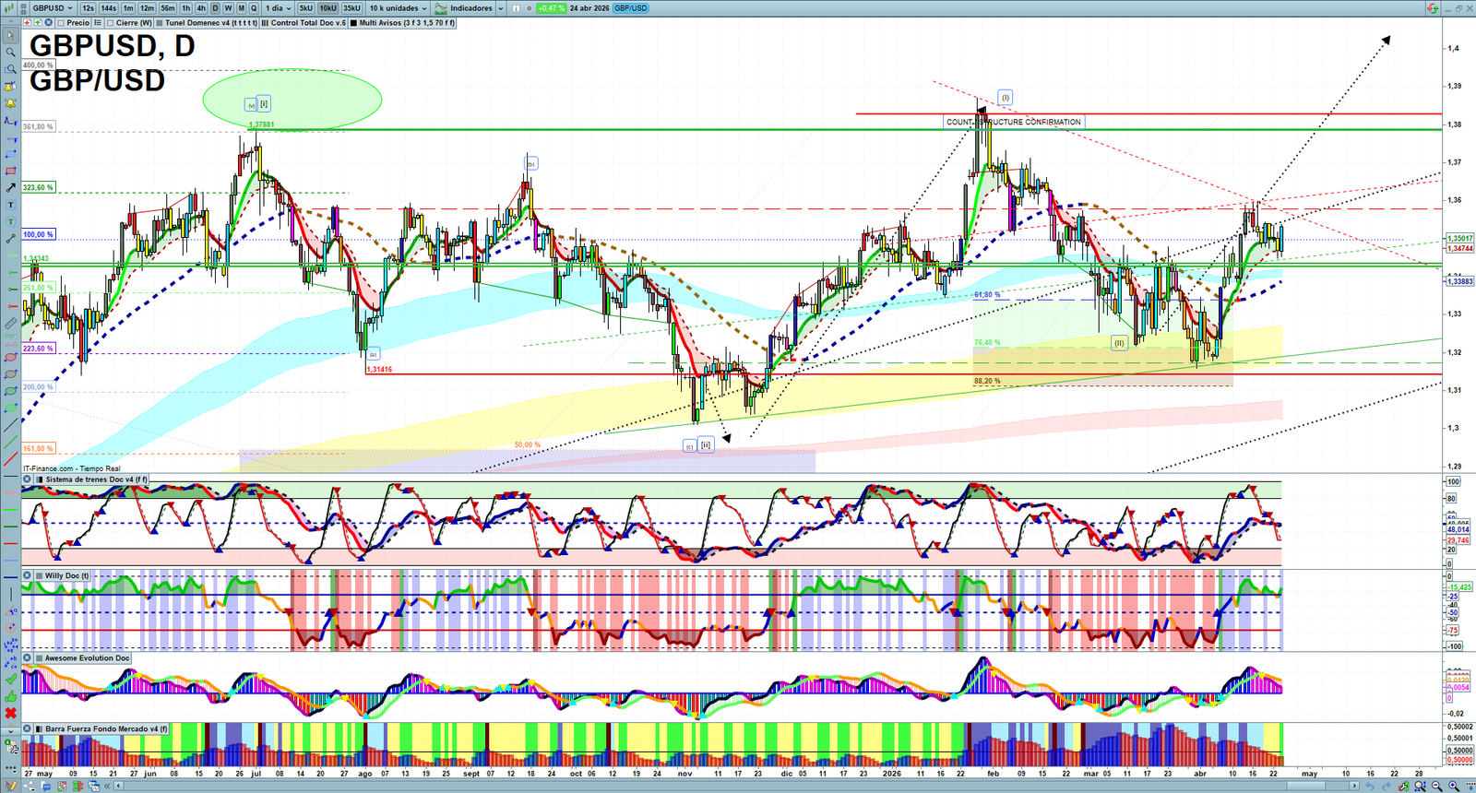Select the brown ellipse drawing tool
Image resolution: width=1476 pixels, height=793 pixels.
pos(10,374)
